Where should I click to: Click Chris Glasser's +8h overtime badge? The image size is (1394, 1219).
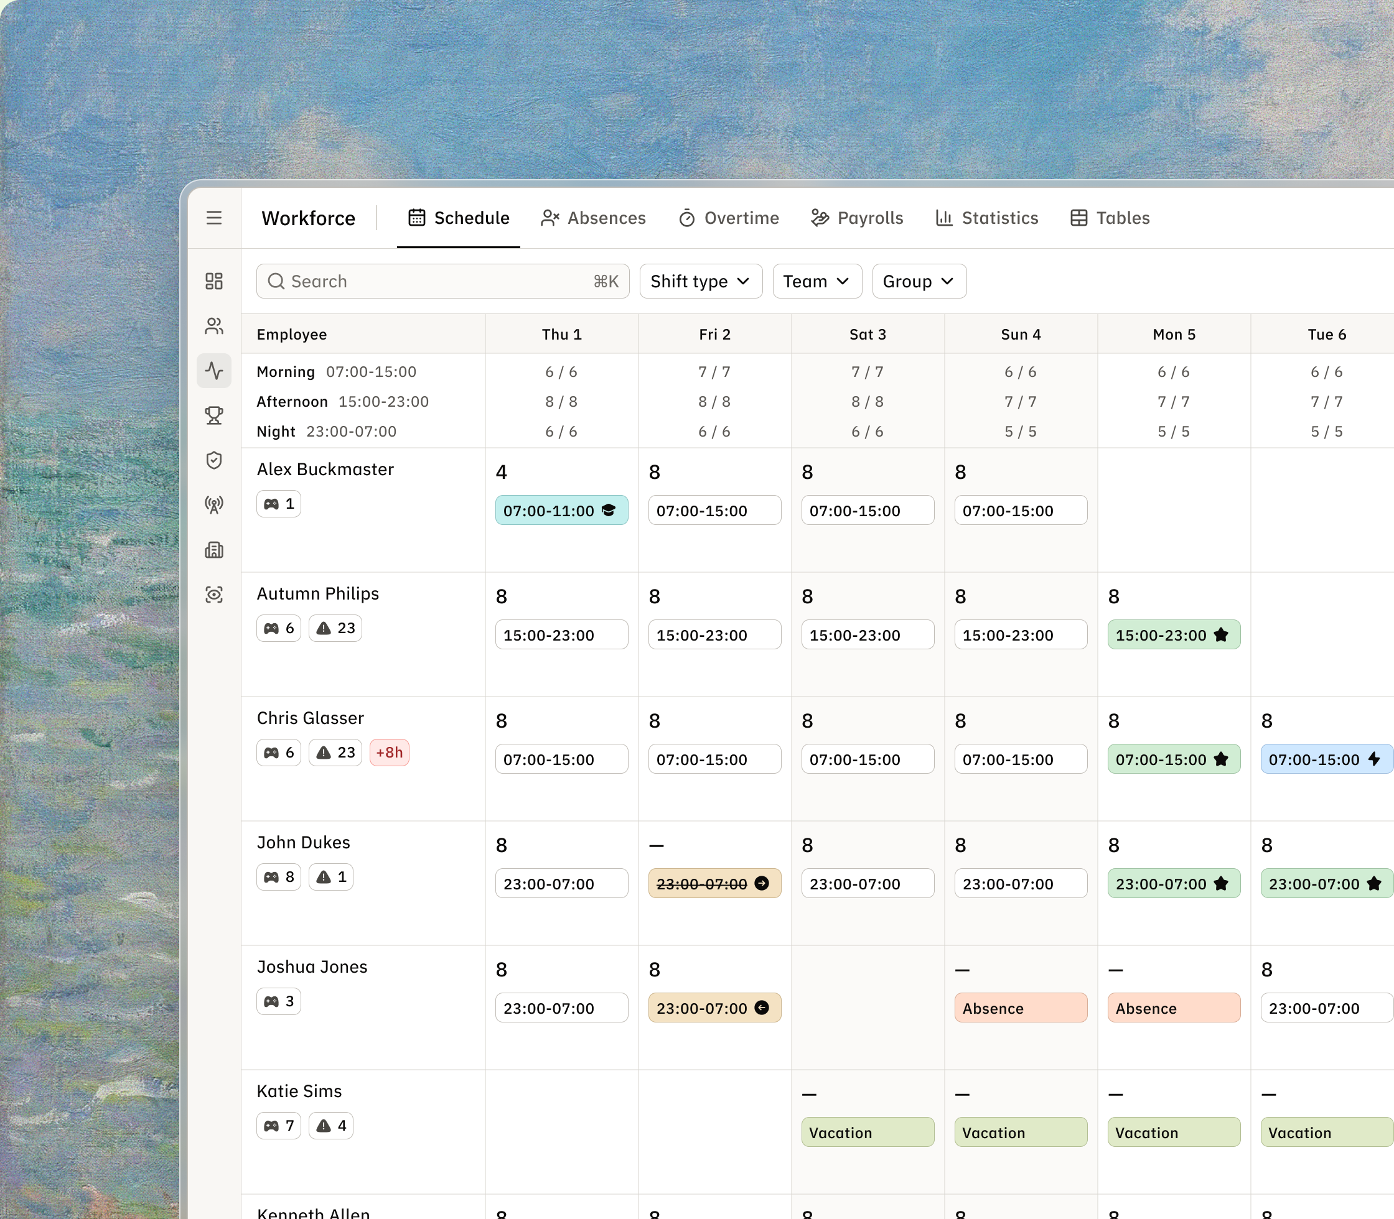pyautogui.click(x=390, y=753)
